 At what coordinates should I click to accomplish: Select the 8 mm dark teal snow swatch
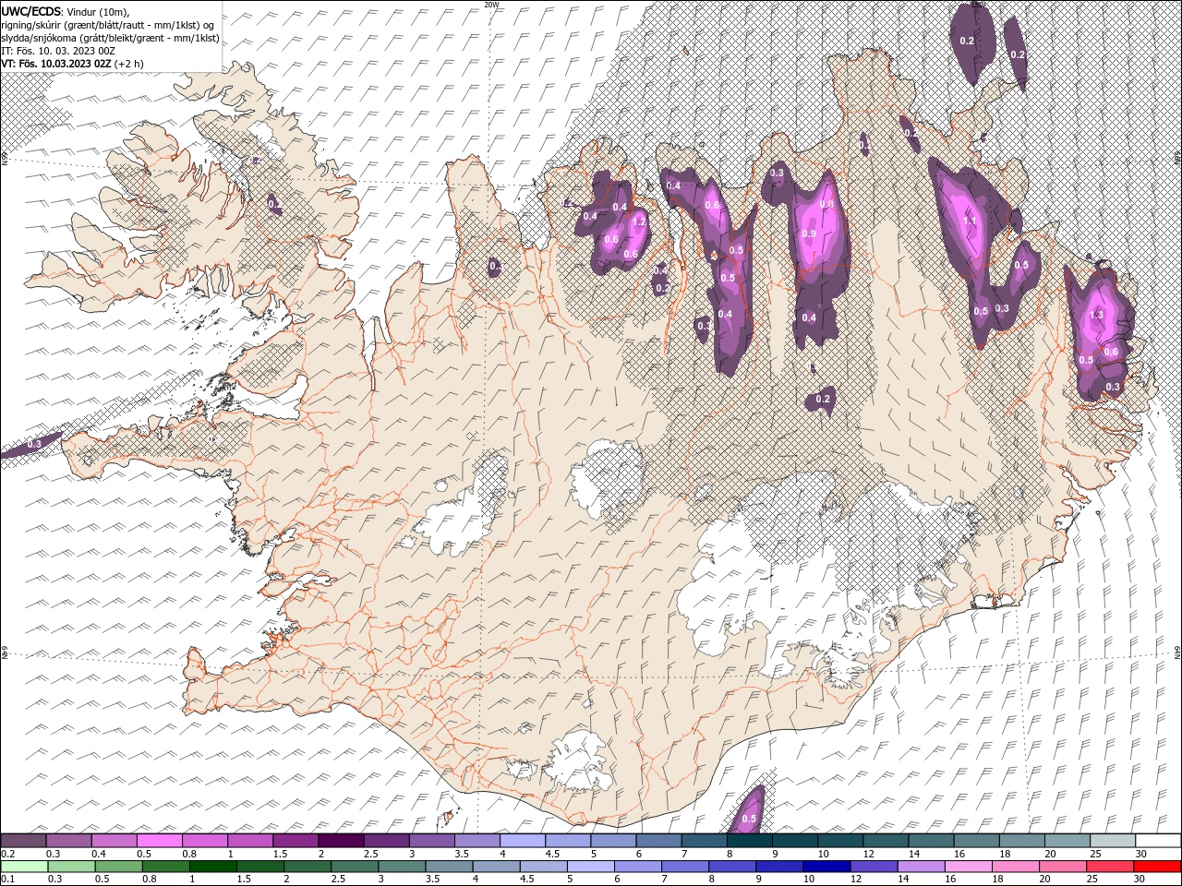click(749, 840)
